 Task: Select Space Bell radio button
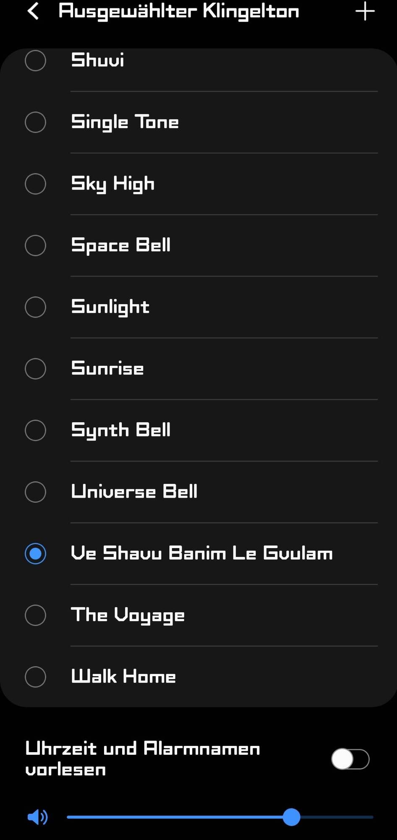[x=36, y=245]
